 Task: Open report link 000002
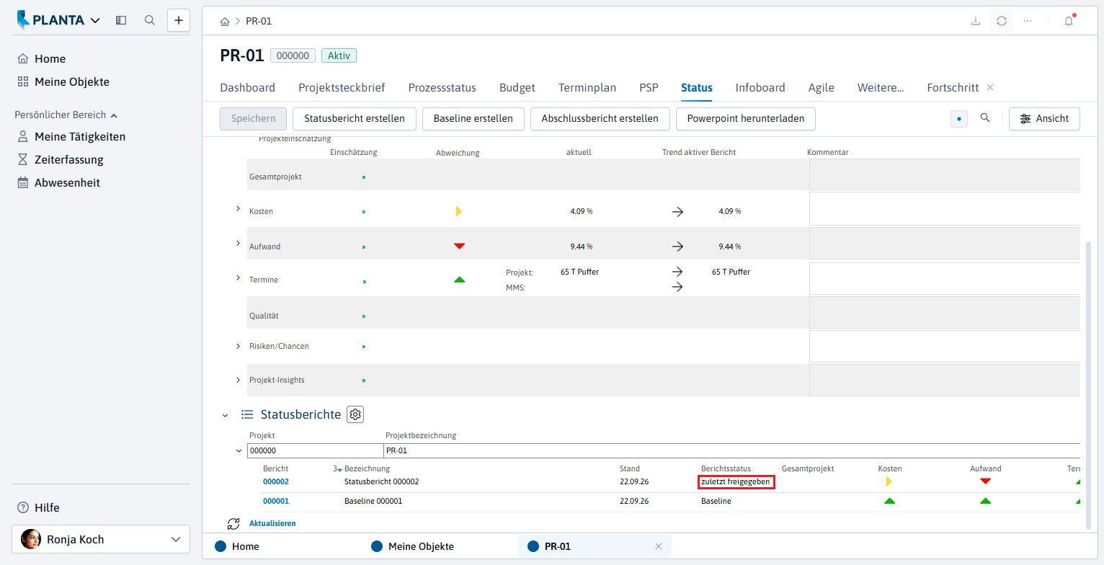(x=276, y=481)
